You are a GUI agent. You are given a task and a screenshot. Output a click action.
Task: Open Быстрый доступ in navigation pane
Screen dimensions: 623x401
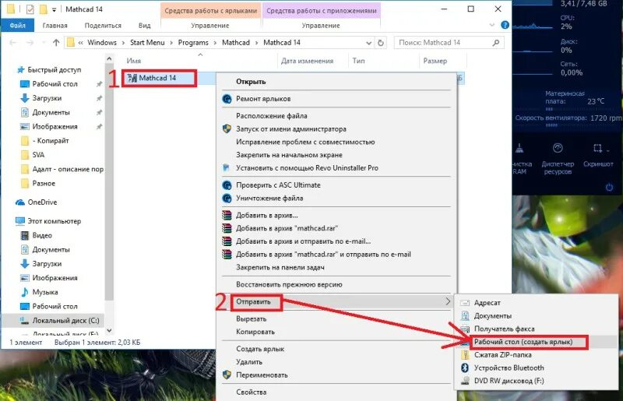click(x=55, y=69)
